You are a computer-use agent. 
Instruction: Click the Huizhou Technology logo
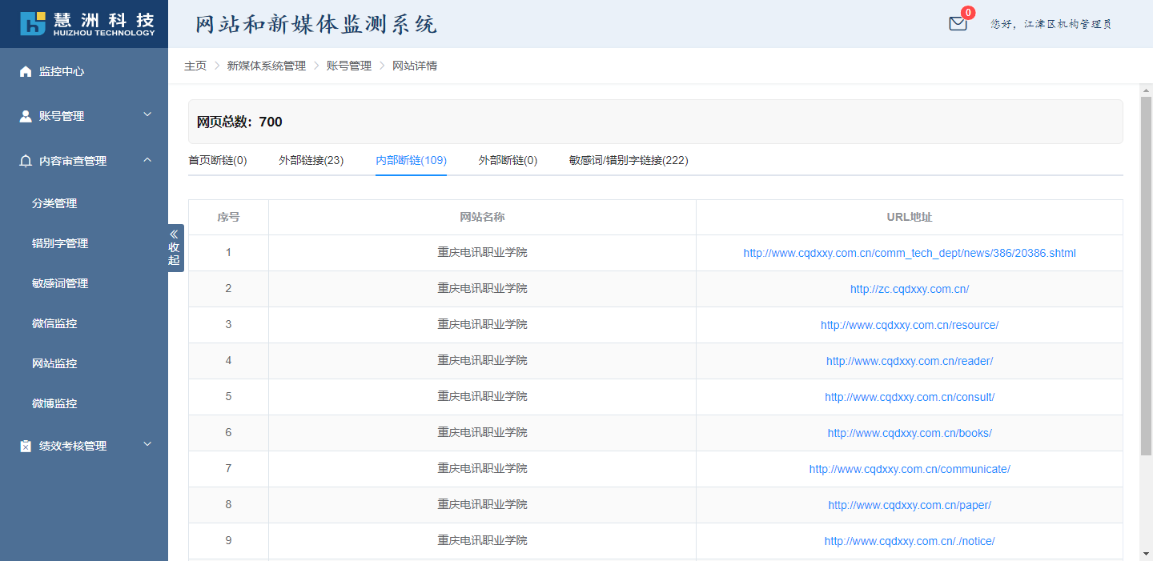pyautogui.click(x=87, y=23)
